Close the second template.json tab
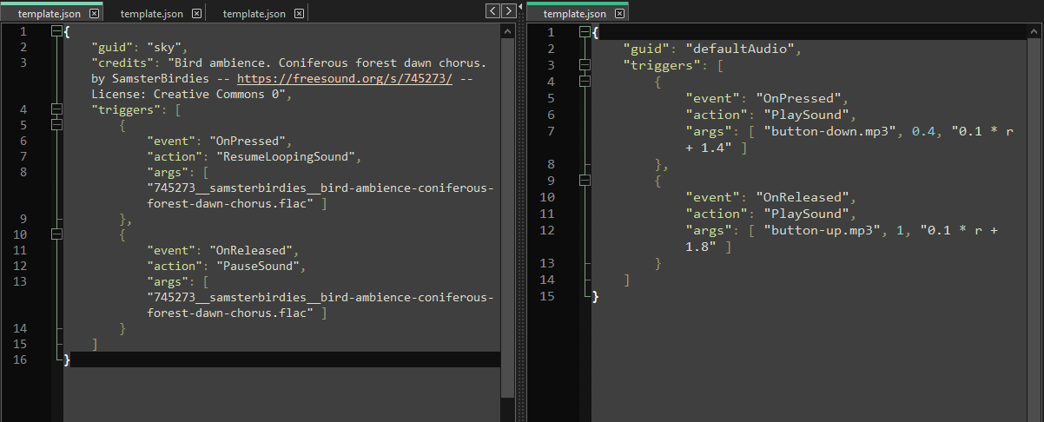This screenshot has width=1044, height=422. tap(196, 14)
